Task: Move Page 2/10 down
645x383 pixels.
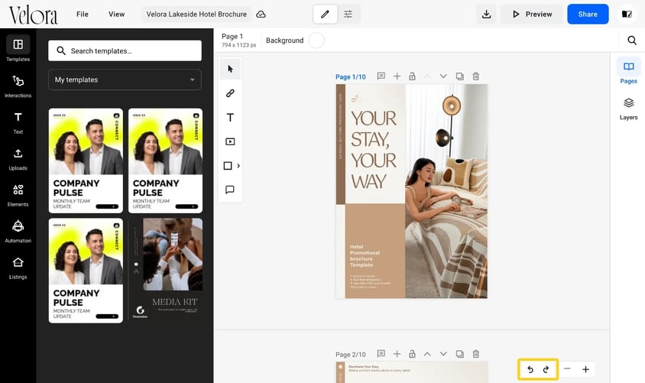Action: point(443,354)
